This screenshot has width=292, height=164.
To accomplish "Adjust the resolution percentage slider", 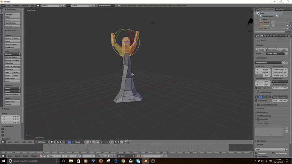I will tap(263, 76).
